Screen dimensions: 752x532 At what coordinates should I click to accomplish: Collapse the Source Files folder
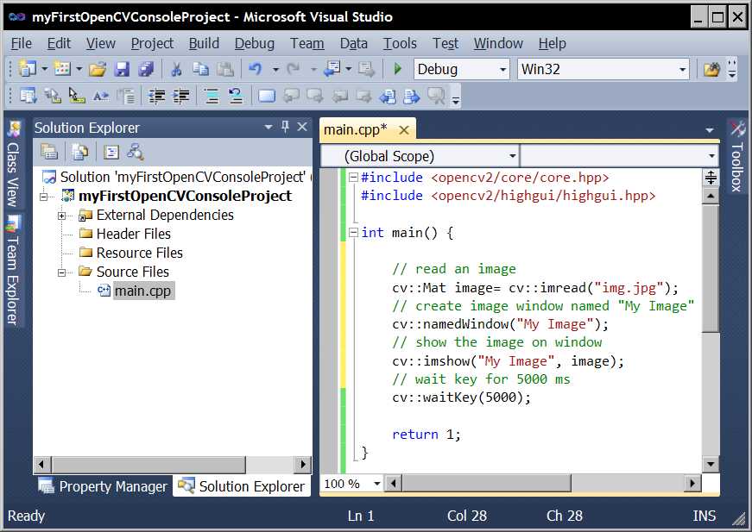(62, 273)
